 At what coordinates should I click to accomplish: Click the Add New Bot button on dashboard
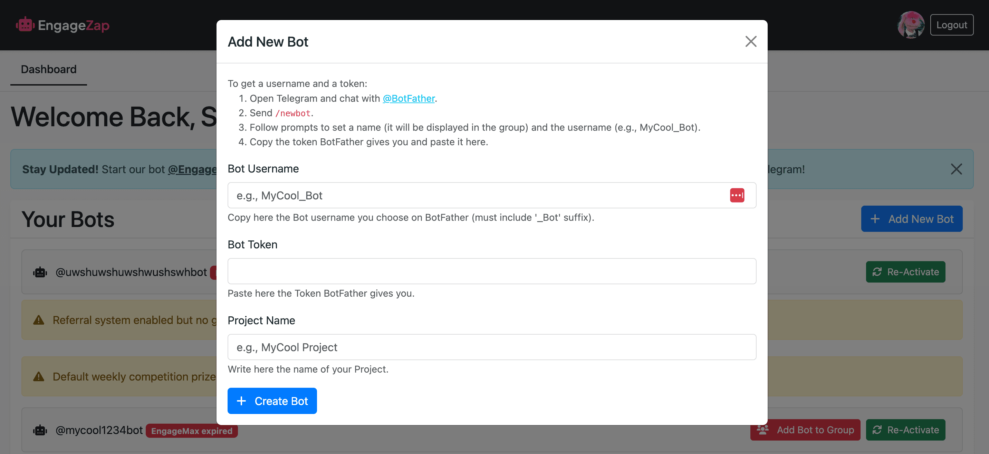click(911, 219)
